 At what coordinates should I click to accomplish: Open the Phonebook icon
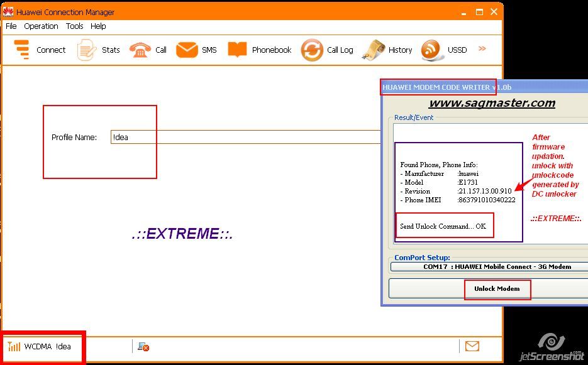237,50
